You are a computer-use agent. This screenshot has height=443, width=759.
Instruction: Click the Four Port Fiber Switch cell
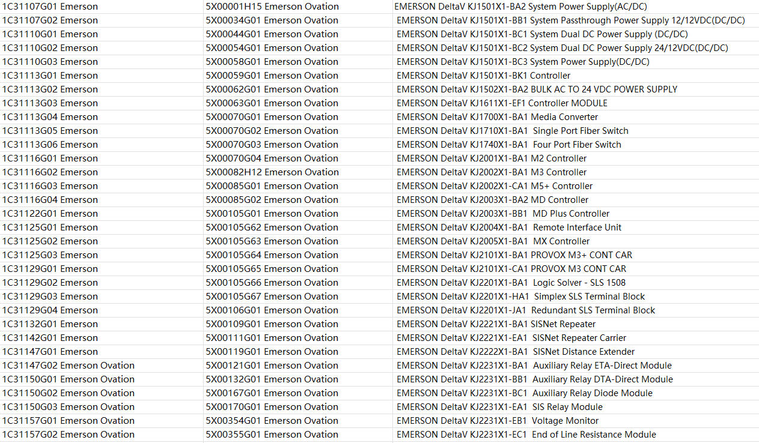tap(508, 145)
